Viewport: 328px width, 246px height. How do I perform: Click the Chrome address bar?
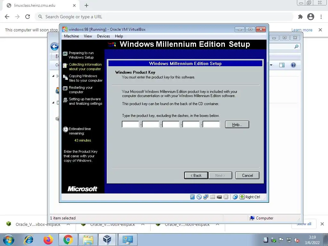pos(164,17)
